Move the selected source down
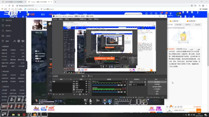The image size is (209, 117). tap(86, 94)
